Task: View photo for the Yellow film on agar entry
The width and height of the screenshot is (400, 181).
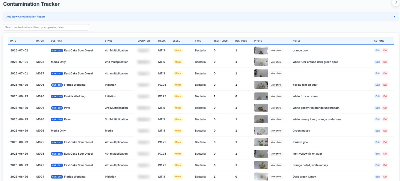Action: (x=276, y=85)
